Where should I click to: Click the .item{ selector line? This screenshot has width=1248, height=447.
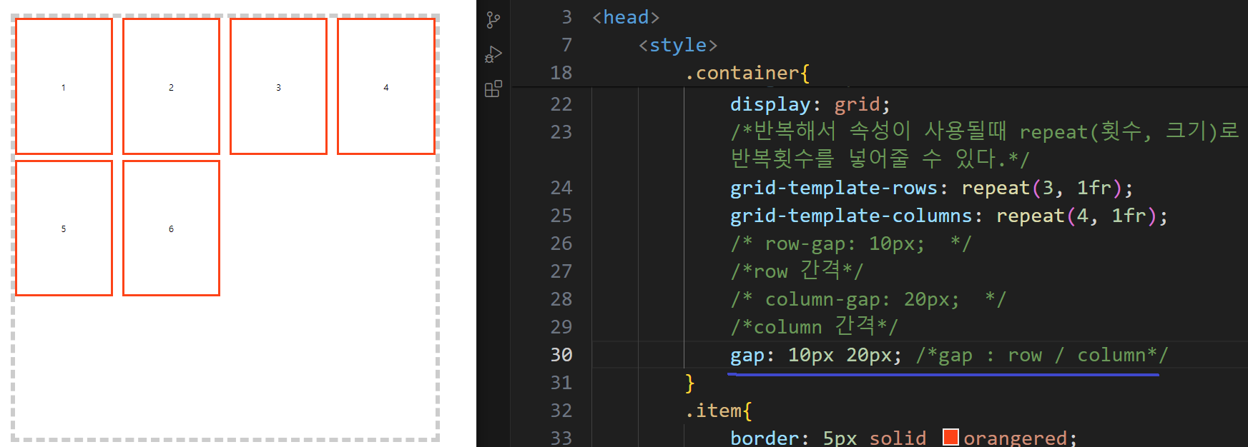[719, 411]
